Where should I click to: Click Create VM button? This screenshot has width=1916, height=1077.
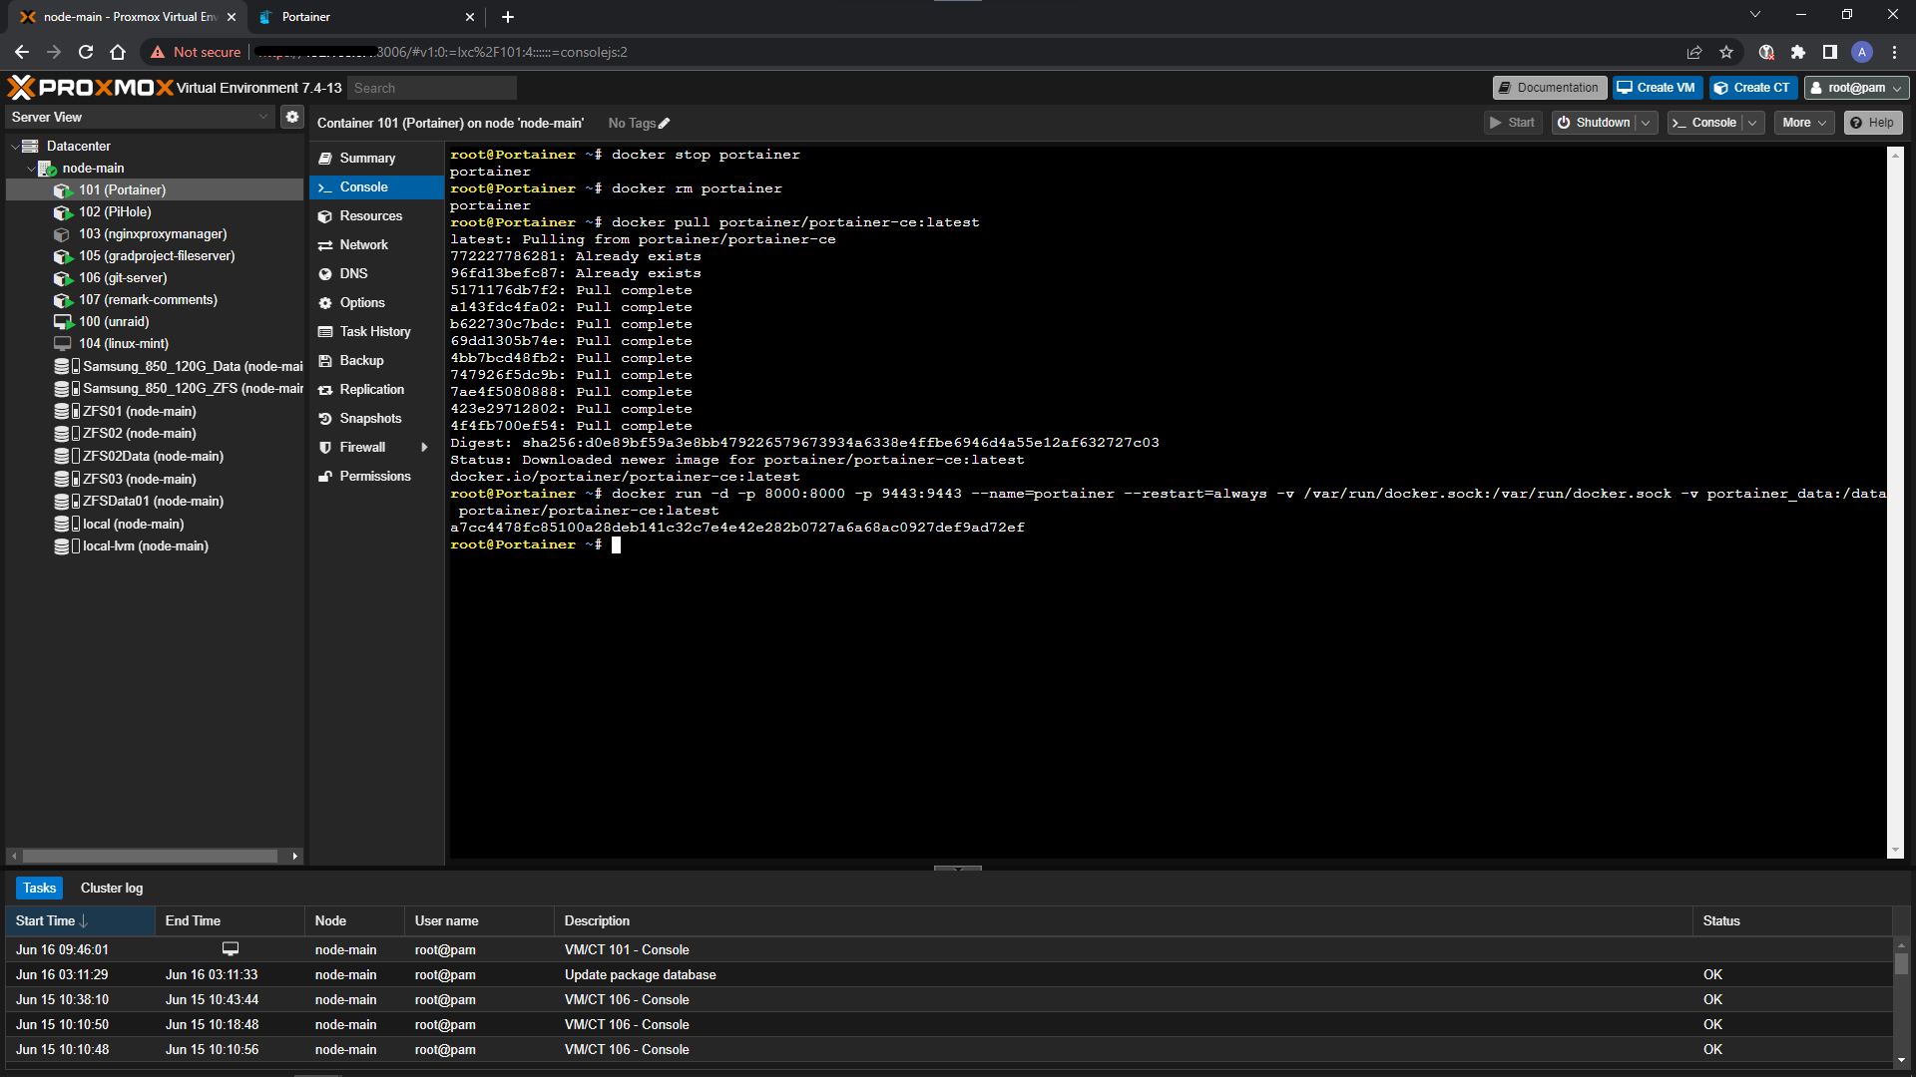(x=1656, y=88)
